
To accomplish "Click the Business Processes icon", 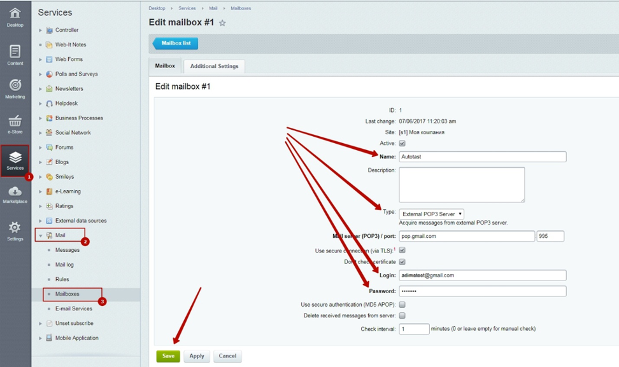I will (x=49, y=118).
